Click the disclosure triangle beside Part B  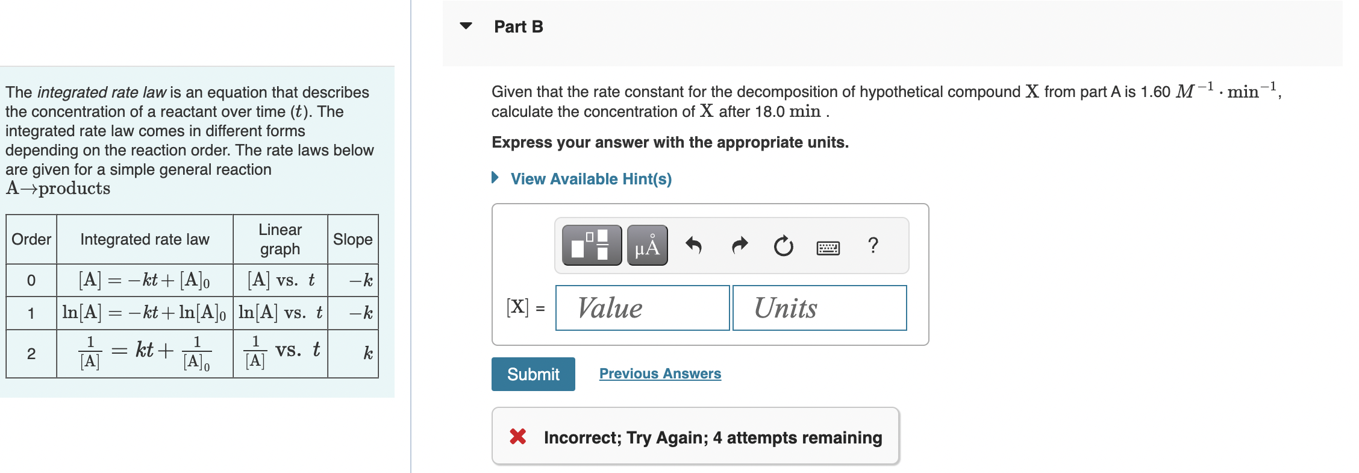coord(467,27)
